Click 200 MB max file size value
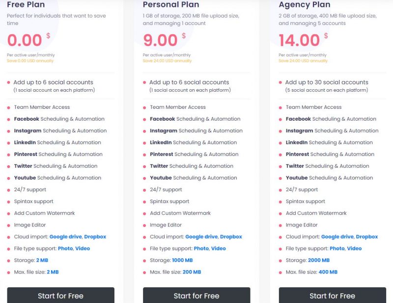This screenshot has height=303, width=393. tap(192, 272)
